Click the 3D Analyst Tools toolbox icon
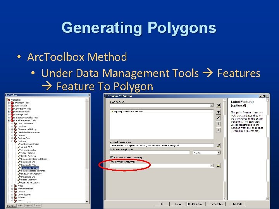Screen dimensions: 279x209 pos(12,103)
